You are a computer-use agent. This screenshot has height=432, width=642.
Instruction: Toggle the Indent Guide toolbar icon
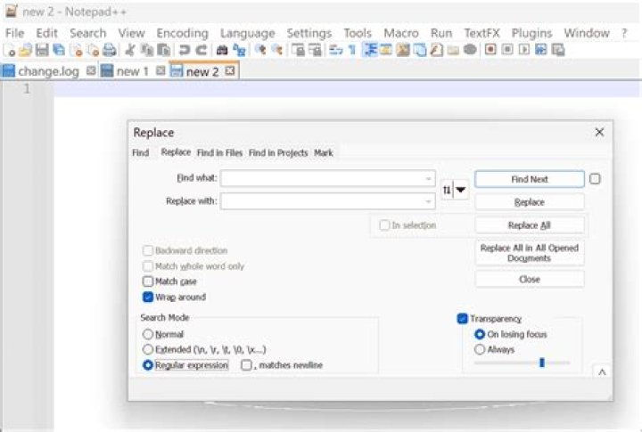pyautogui.click(x=371, y=50)
